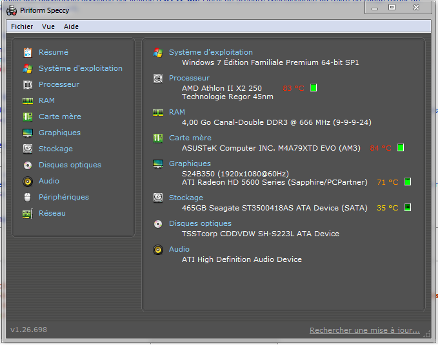The height and width of the screenshot is (345, 438).
Task: Click the network card icon beside Réseau
Action: 28,214
